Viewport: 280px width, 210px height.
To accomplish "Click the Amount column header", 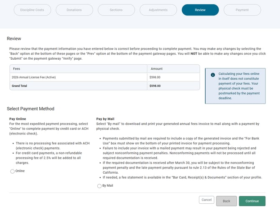I will 156,69.
